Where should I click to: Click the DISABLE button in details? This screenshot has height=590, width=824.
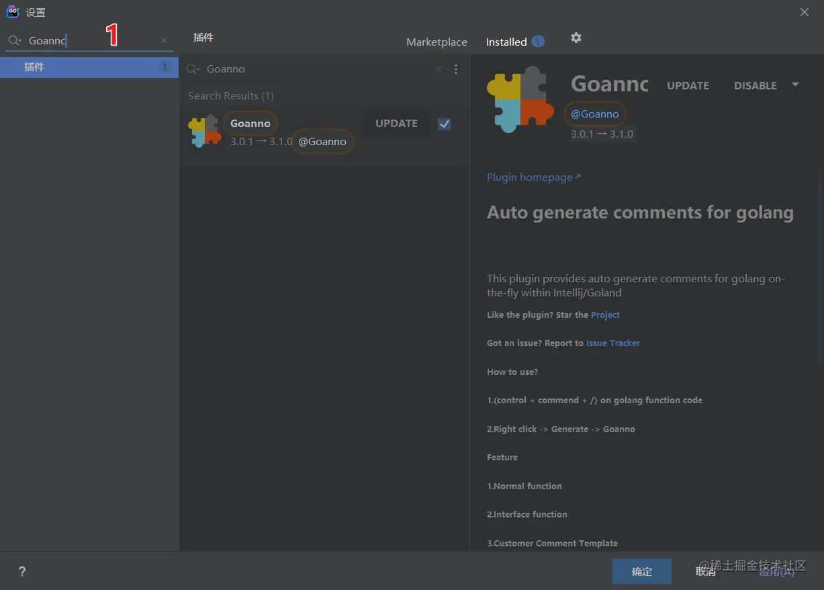[x=756, y=85]
